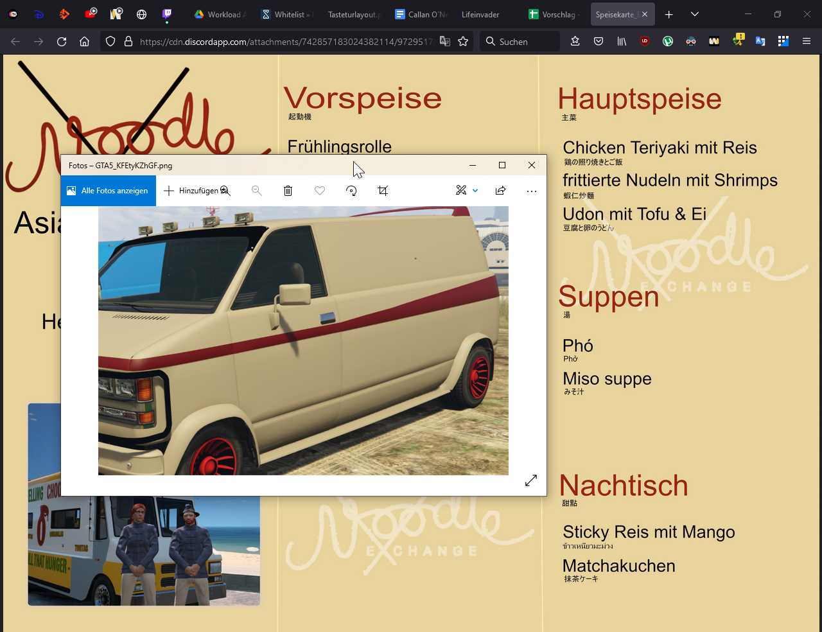This screenshot has height=632, width=822.
Task: Zoom out of the photo in Fotos
Action: click(256, 191)
